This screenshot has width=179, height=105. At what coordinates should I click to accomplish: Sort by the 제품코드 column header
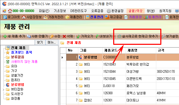coord(114,50)
